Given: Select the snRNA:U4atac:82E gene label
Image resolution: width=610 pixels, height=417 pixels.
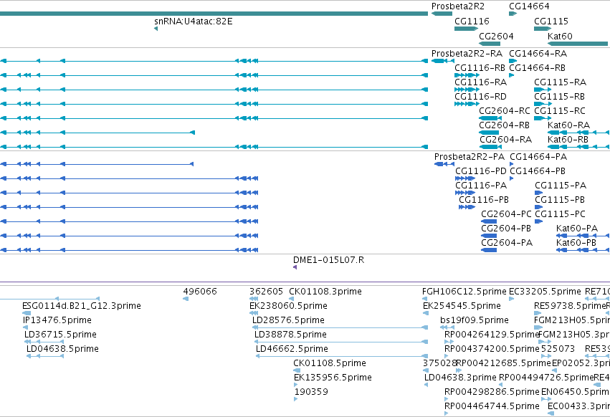Looking at the screenshot, I should 194,21.
